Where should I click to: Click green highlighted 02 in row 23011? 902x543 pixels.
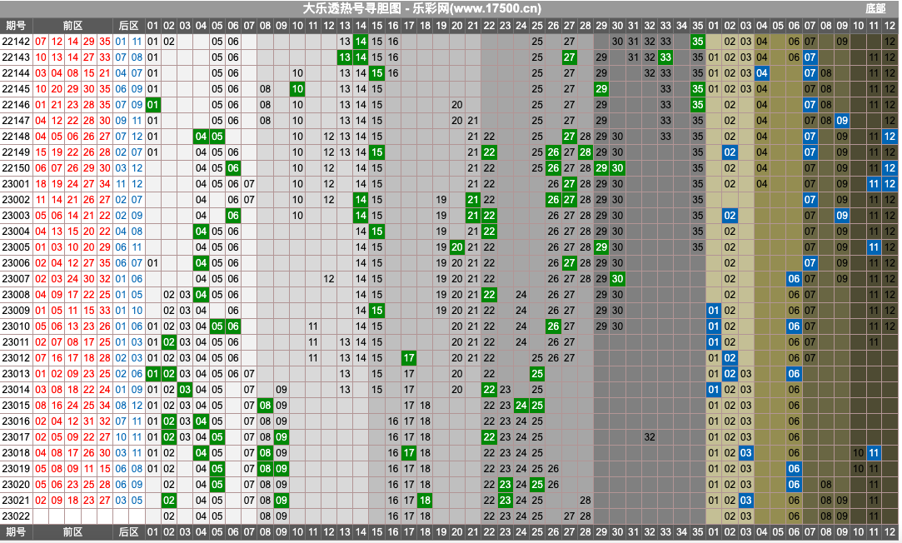click(168, 342)
